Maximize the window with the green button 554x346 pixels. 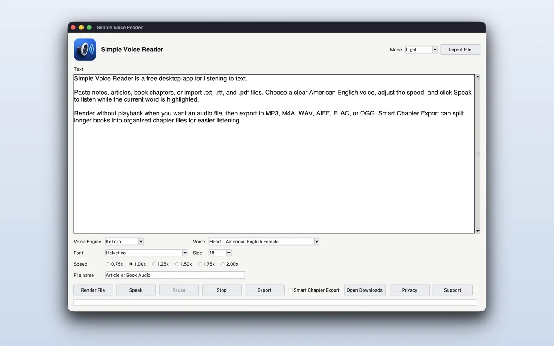coord(89,27)
